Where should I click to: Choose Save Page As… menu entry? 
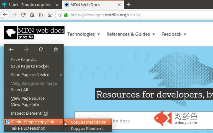[x=34, y=60]
